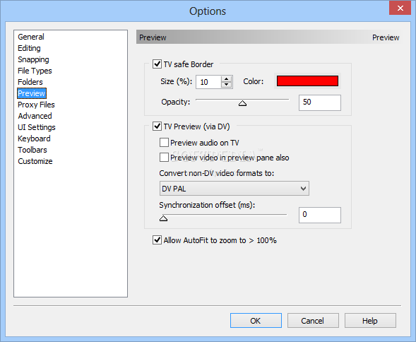Show Keyboard settings

pos(34,138)
